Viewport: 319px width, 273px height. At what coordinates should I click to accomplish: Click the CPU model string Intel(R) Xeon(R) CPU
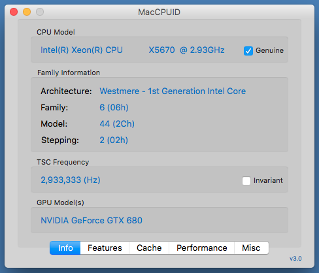pyautogui.click(x=82, y=50)
